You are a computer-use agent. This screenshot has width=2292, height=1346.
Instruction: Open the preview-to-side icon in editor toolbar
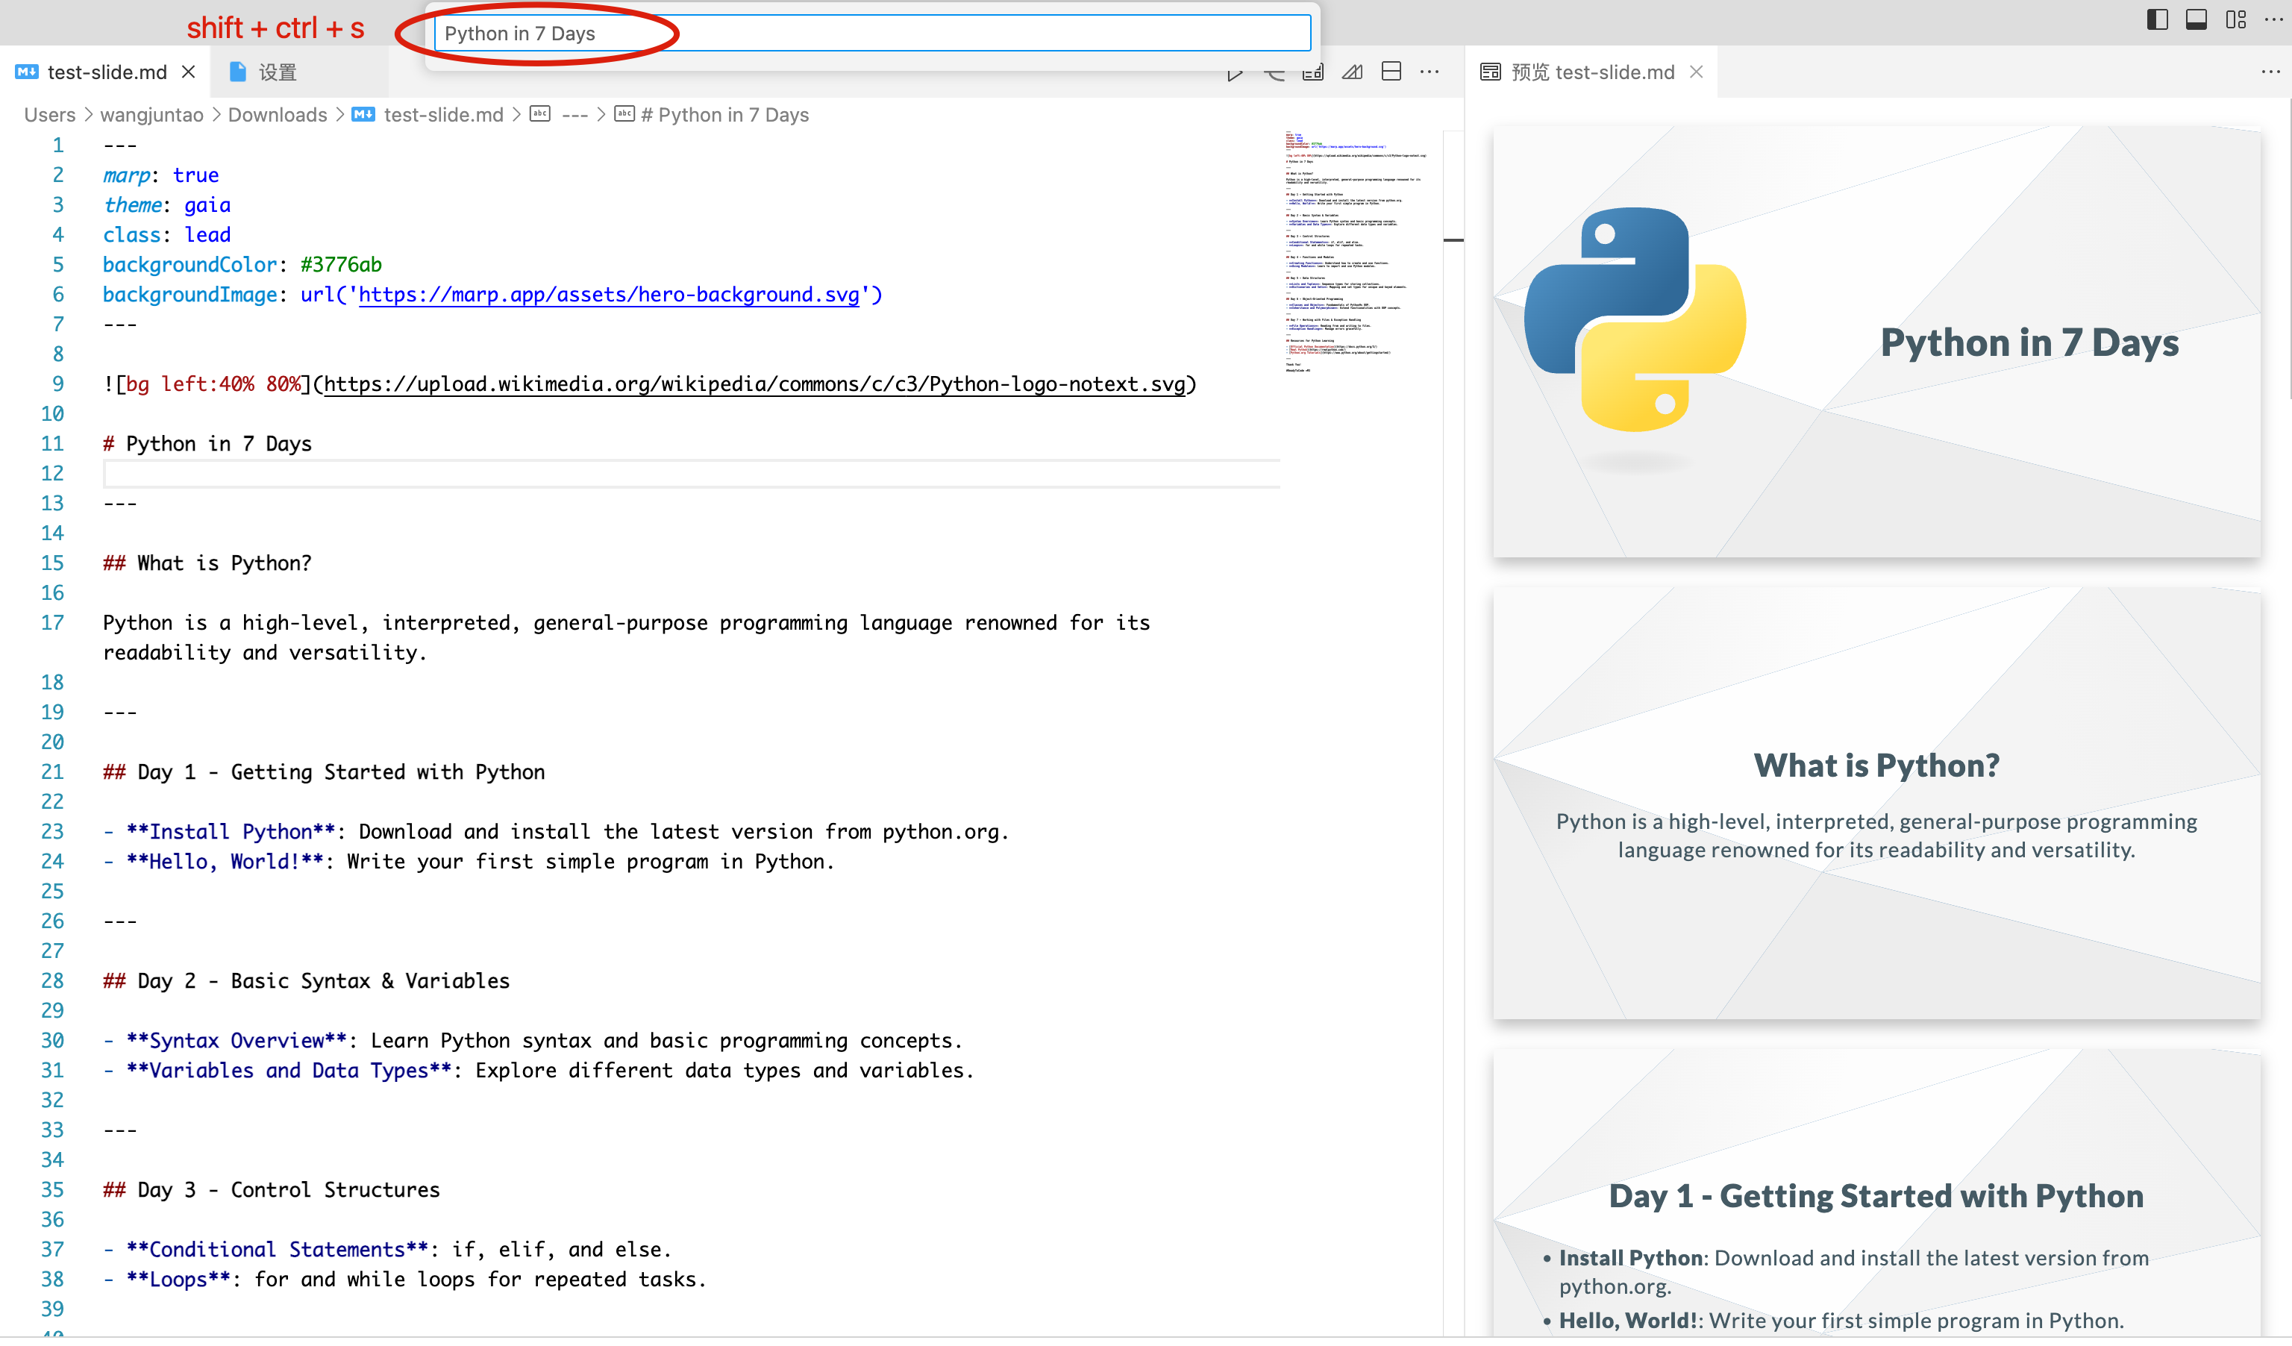click(x=1312, y=72)
